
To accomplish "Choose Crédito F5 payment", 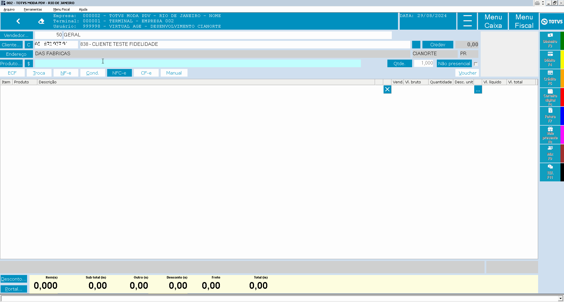I will (550, 78).
